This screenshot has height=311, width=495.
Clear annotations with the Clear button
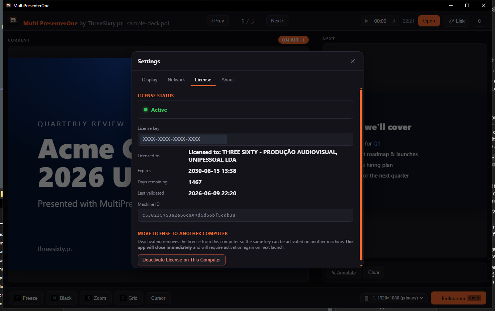[374, 273]
